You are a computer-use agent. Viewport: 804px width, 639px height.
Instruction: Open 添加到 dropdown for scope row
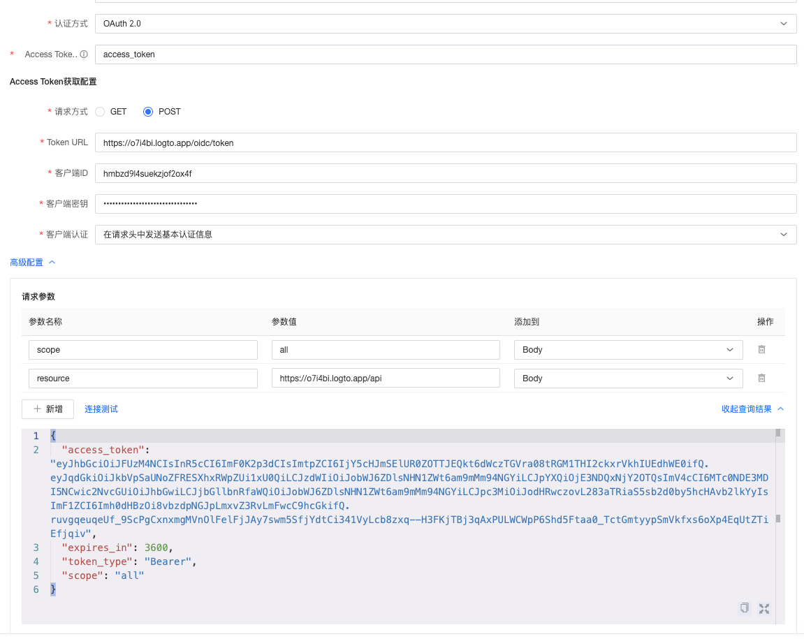pos(628,350)
